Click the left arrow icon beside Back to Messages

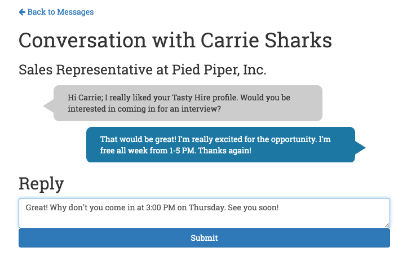pyautogui.click(x=22, y=12)
